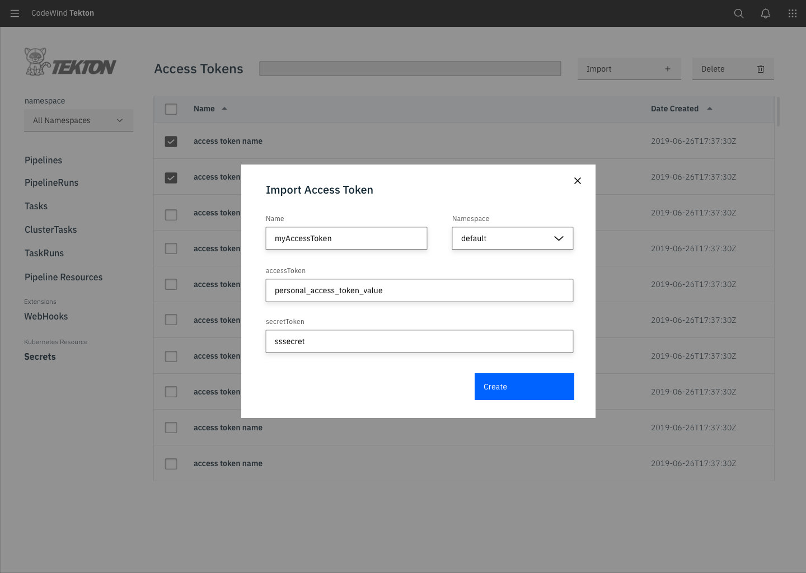Open the hamburger navigation menu
The image size is (806, 573).
coord(15,13)
